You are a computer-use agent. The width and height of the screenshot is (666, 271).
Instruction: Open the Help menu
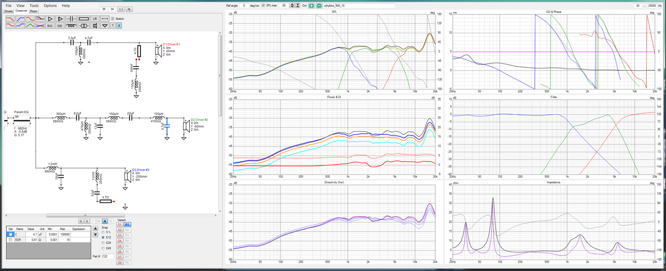point(66,6)
